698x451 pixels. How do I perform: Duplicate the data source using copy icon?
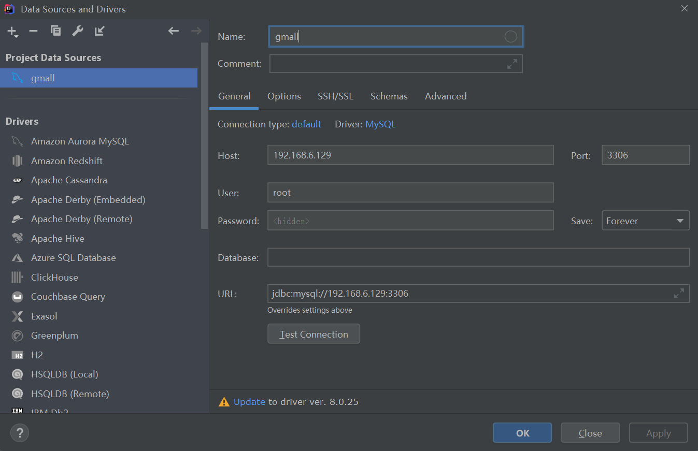(x=55, y=31)
